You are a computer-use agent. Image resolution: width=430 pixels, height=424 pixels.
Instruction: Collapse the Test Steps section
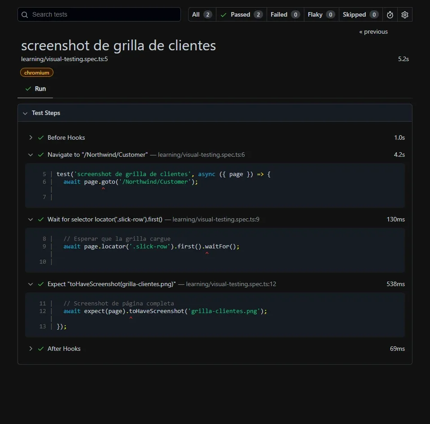pyautogui.click(x=25, y=113)
